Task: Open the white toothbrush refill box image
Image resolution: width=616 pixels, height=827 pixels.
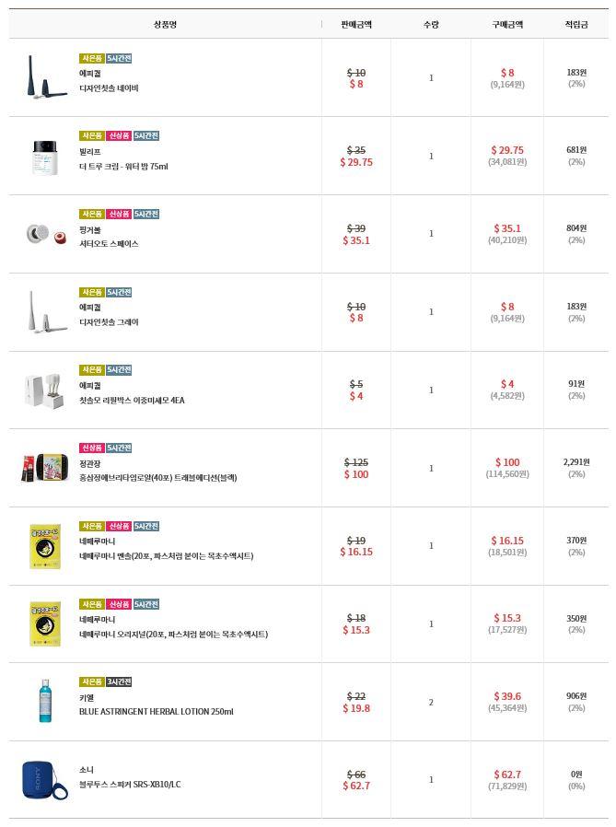Action: pos(45,390)
